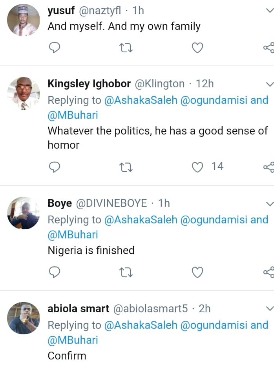Retweet Boye's 'Nigeria is finished' tweet
This screenshot has height=365, width=274.
126,272
